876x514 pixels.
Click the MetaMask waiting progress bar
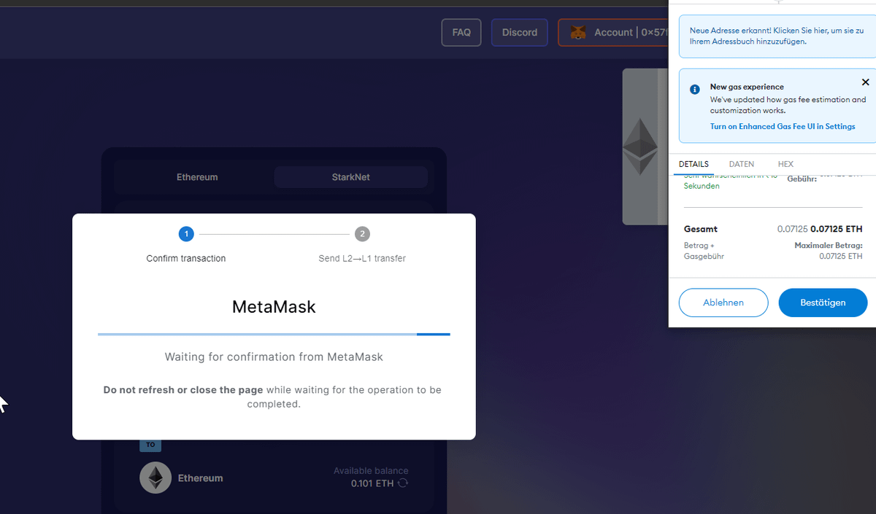coord(274,335)
